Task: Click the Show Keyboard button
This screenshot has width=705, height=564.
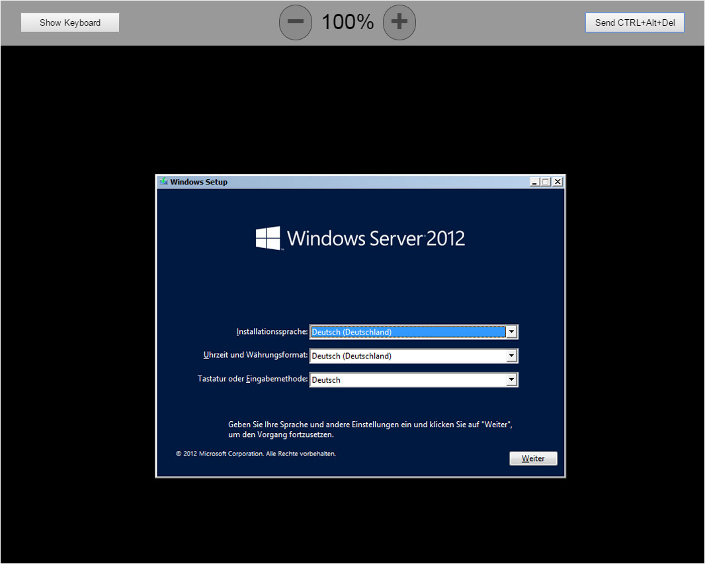Action: [70, 22]
